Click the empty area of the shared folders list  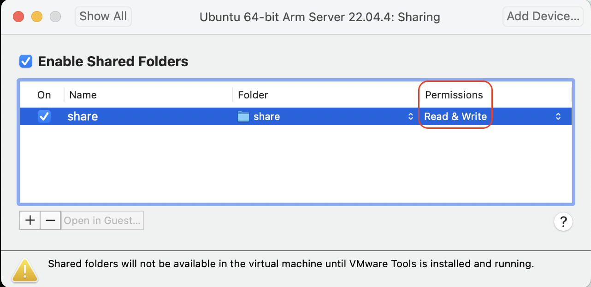point(295,166)
